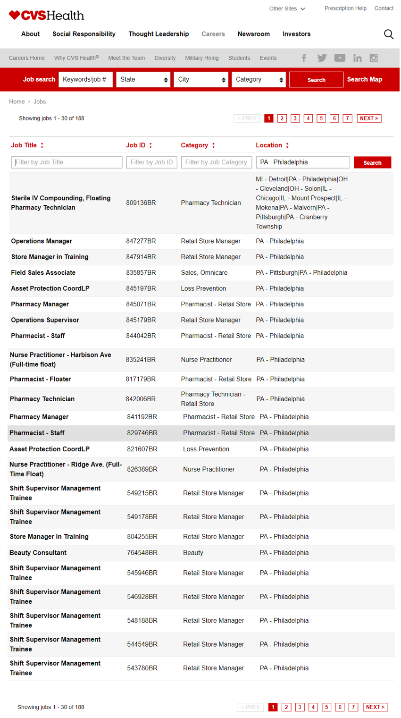
Task: Open Operations Manager job listing
Action: click(42, 241)
